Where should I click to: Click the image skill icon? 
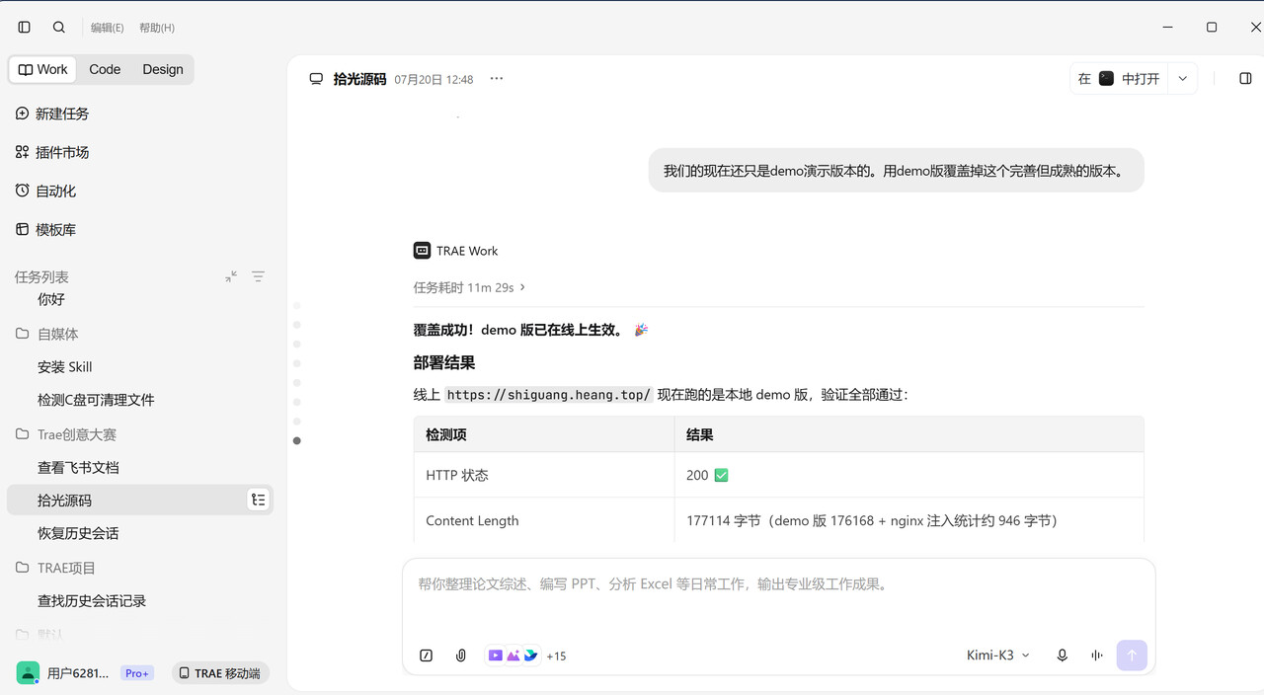pyautogui.click(x=513, y=656)
